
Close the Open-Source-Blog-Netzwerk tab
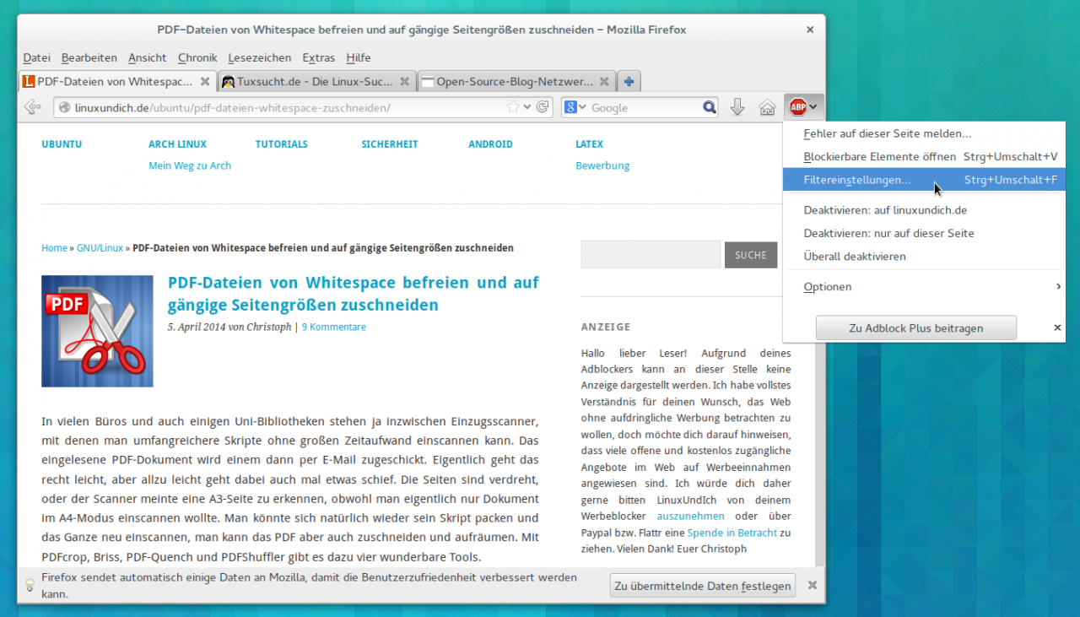pyautogui.click(x=604, y=82)
